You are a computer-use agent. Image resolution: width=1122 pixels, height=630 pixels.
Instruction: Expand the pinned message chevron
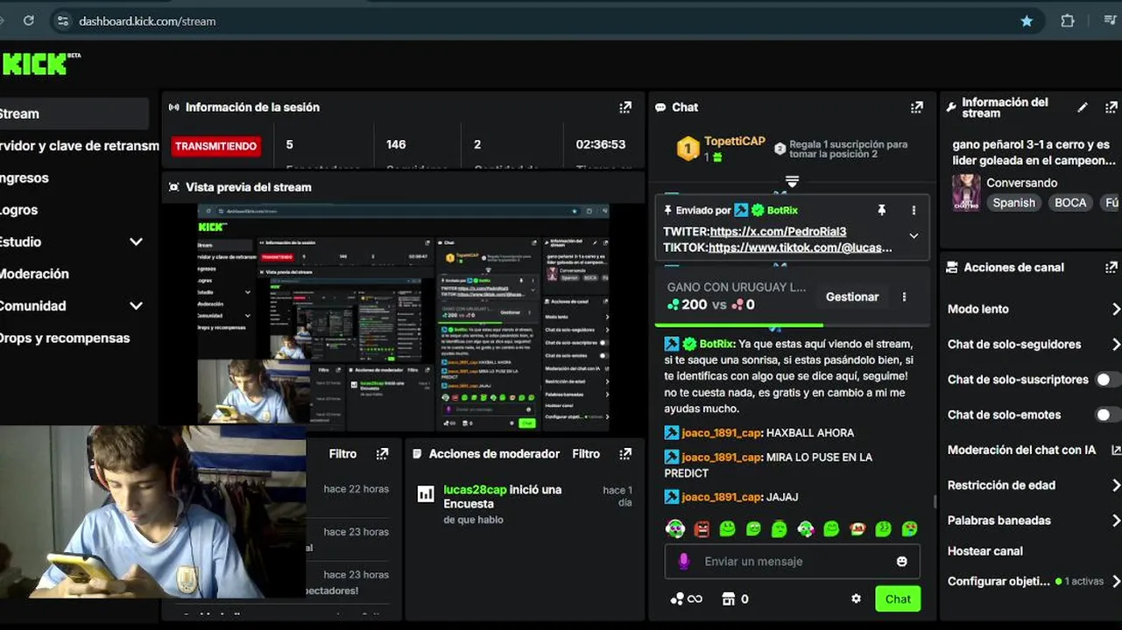pyautogui.click(x=914, y=235)
